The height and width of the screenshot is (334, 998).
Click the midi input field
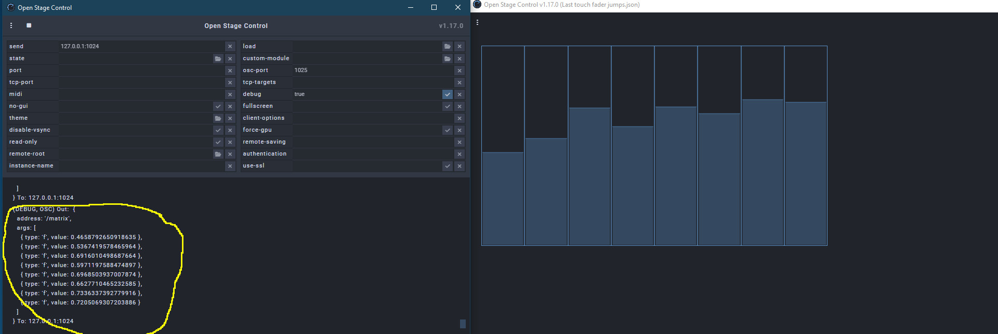(141, 94)
